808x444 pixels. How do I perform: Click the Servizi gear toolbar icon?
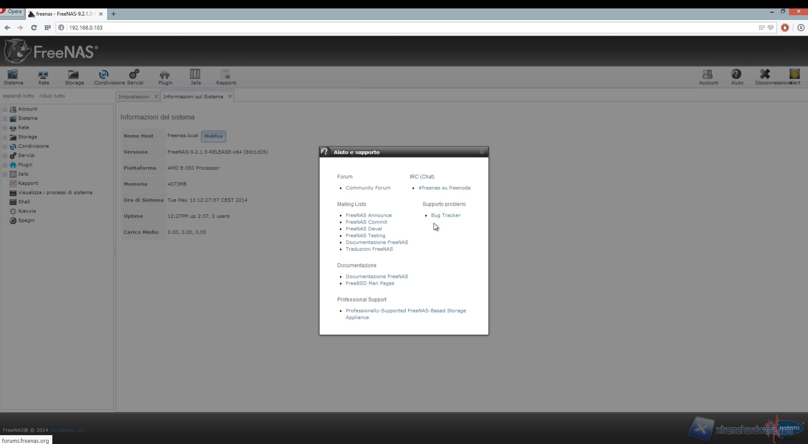(x=135, y=77)
